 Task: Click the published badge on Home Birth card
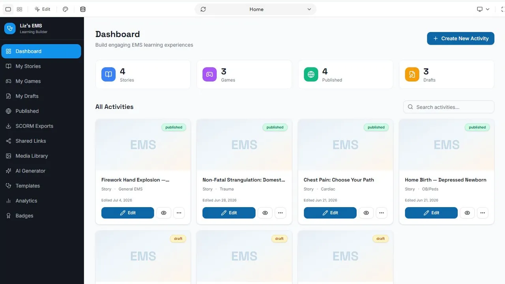[477, 127]
